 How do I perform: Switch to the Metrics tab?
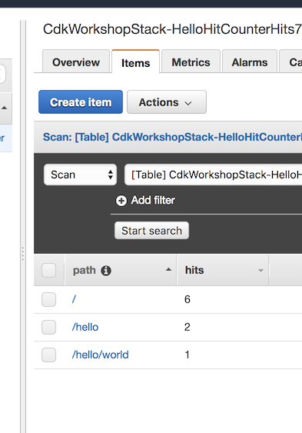click(x=191, y=62)
